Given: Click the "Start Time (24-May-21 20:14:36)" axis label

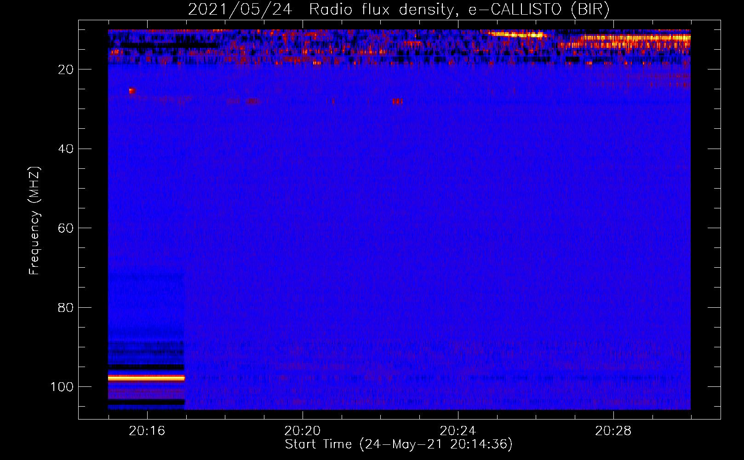Looking at the screenshot, I should click(399, 444).
